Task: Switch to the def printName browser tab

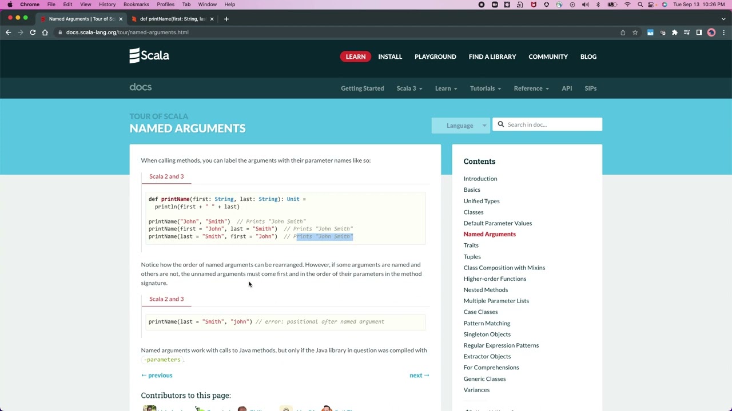Action: pos(173,19)
